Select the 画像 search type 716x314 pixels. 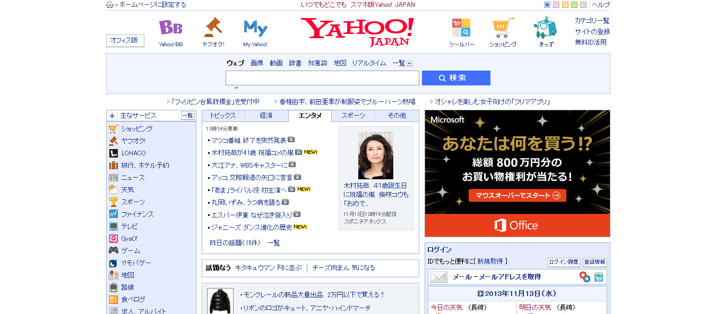pyautogui.click(x=257, y=63)
